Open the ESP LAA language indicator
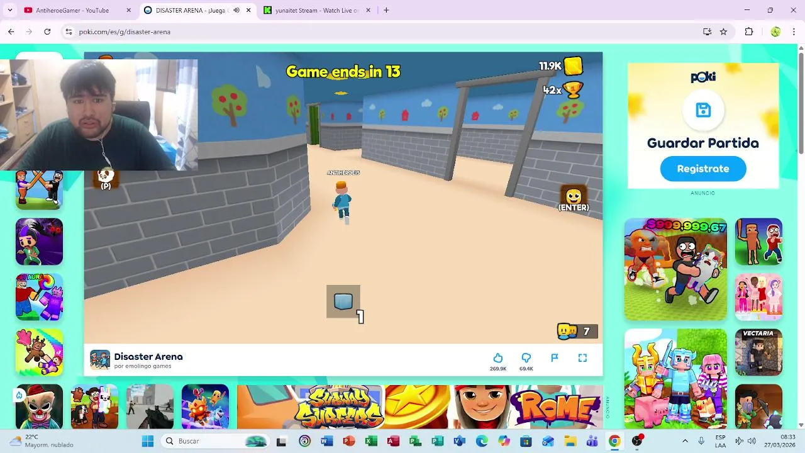 point(720,441)
